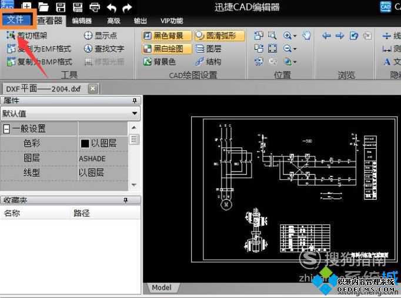Click the 路径 column header
Viewport: 401px width, 298px height.
click(82, 213)
